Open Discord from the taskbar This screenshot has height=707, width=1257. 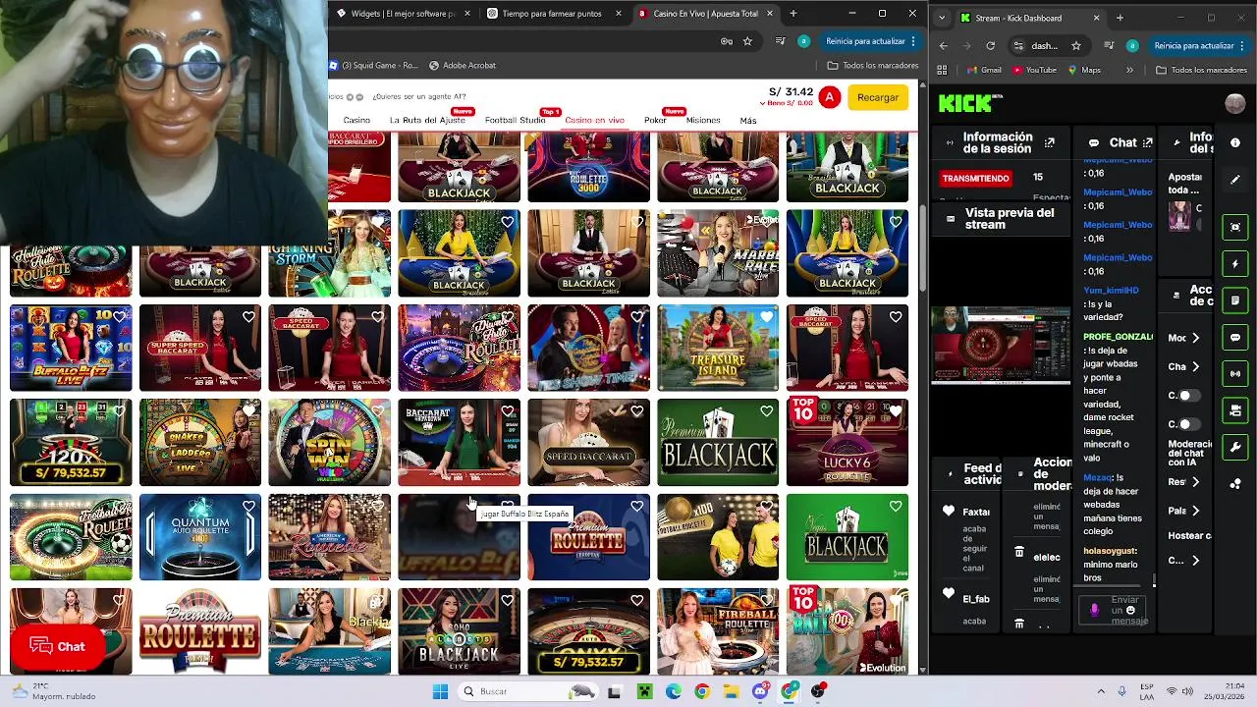click(x=760, y=691)
